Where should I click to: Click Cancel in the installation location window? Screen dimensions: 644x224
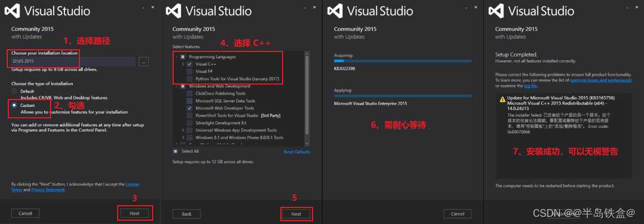(25, 213)
